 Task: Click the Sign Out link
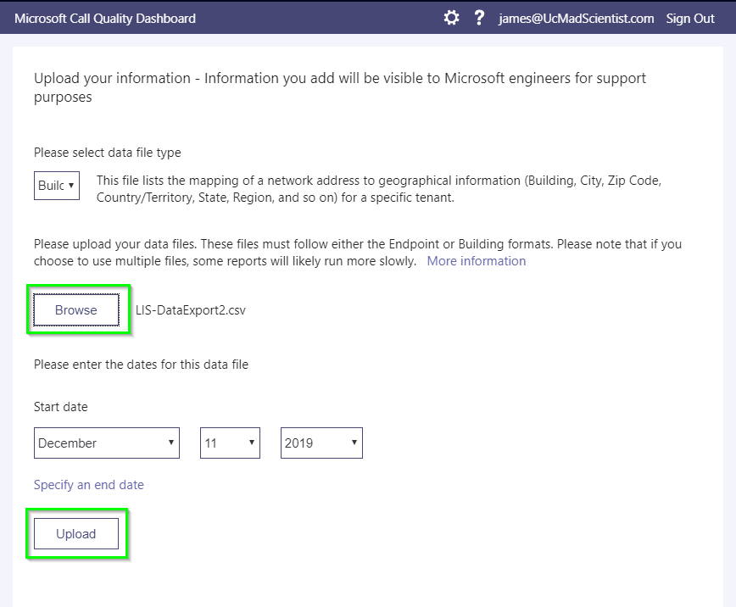(x=690, y=19)
